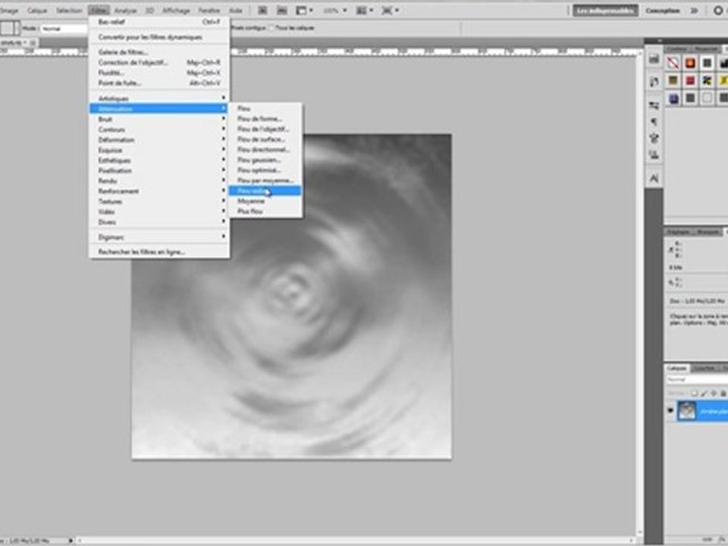Toggle the 'Tous les calques' checkbox
Viewport: 728px width, 546px height.
(x=271, y=28)
